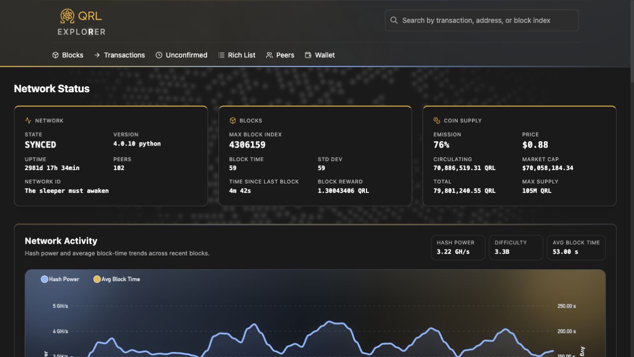Click the Avg Block Time 53.00 s stat box
This screenshot has width=634, height=357.
click(x=576, y=248)
